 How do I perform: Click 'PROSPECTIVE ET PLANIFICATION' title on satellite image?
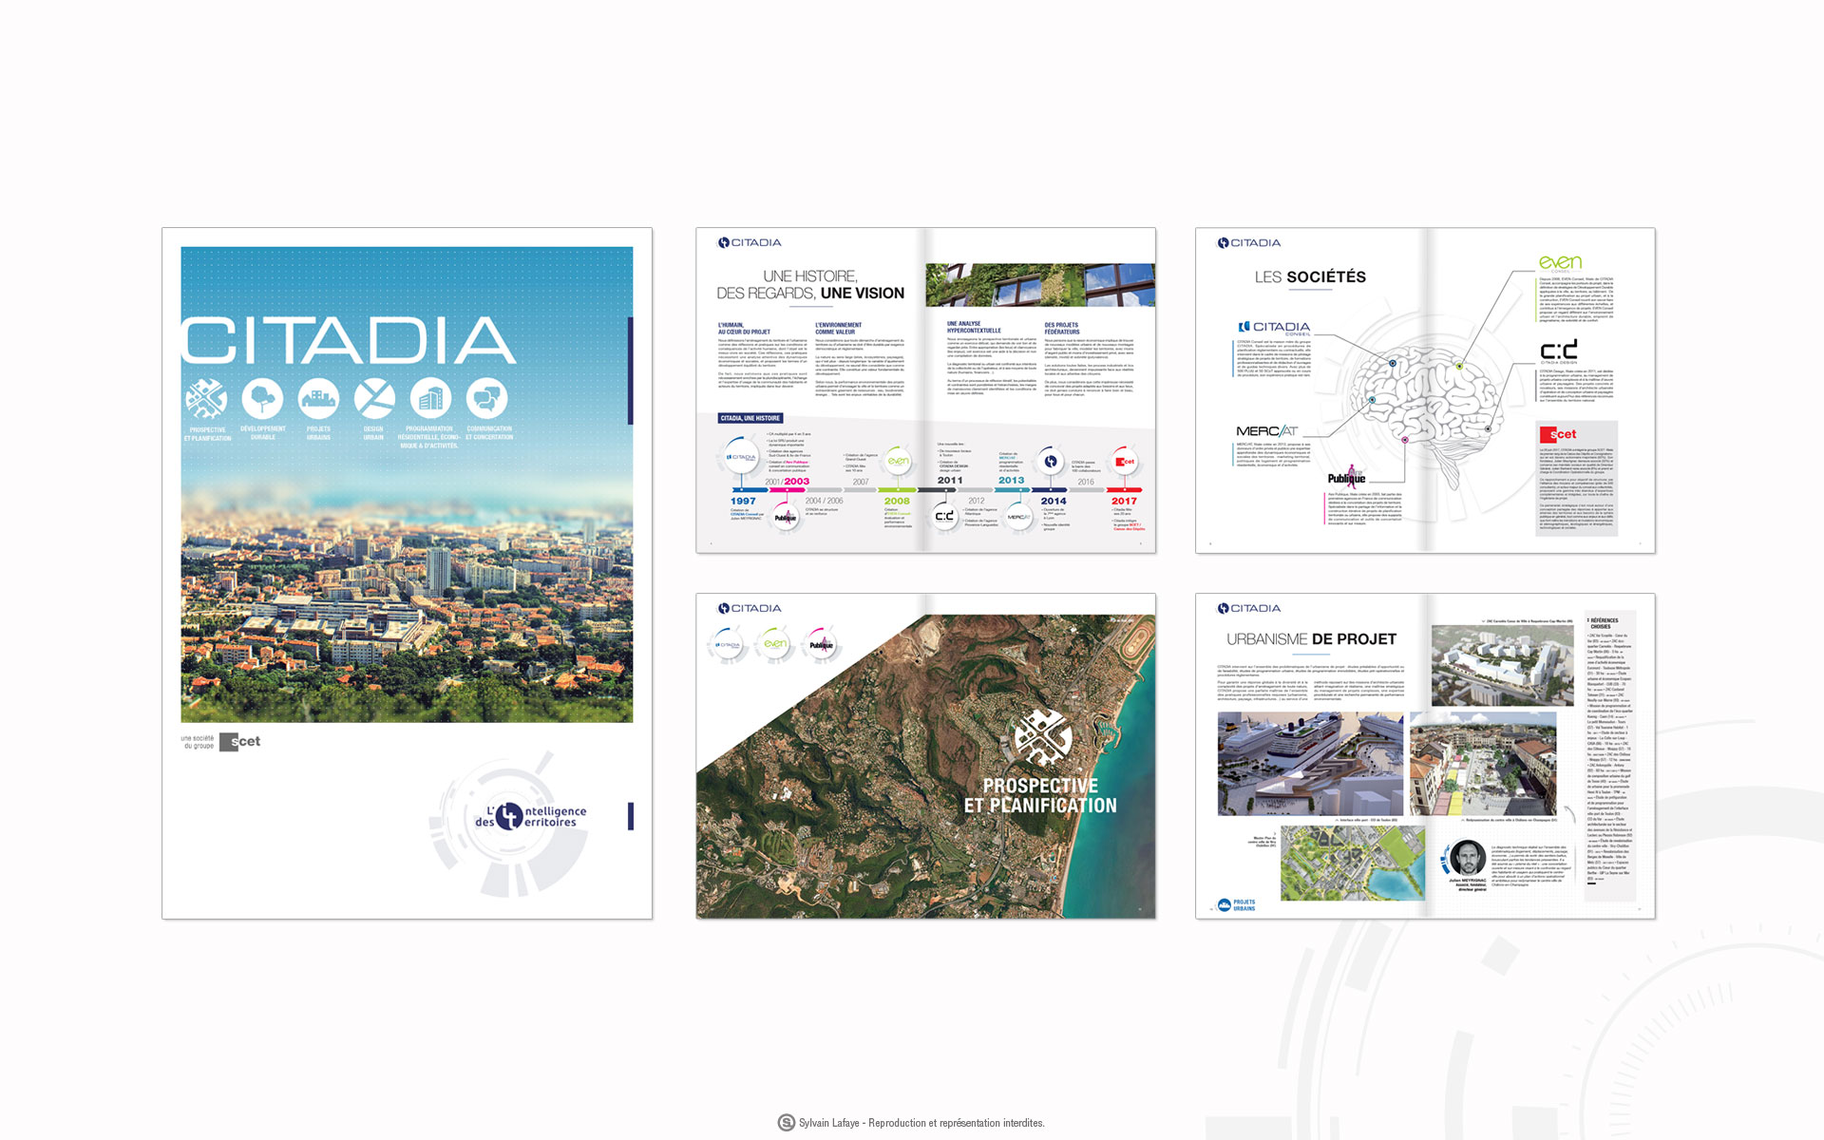[x=1040, y=796]
